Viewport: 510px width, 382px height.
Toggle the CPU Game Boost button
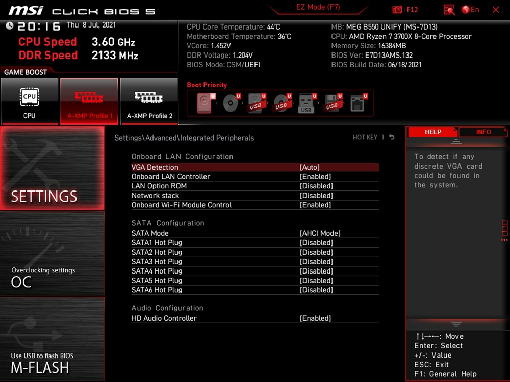30,101
